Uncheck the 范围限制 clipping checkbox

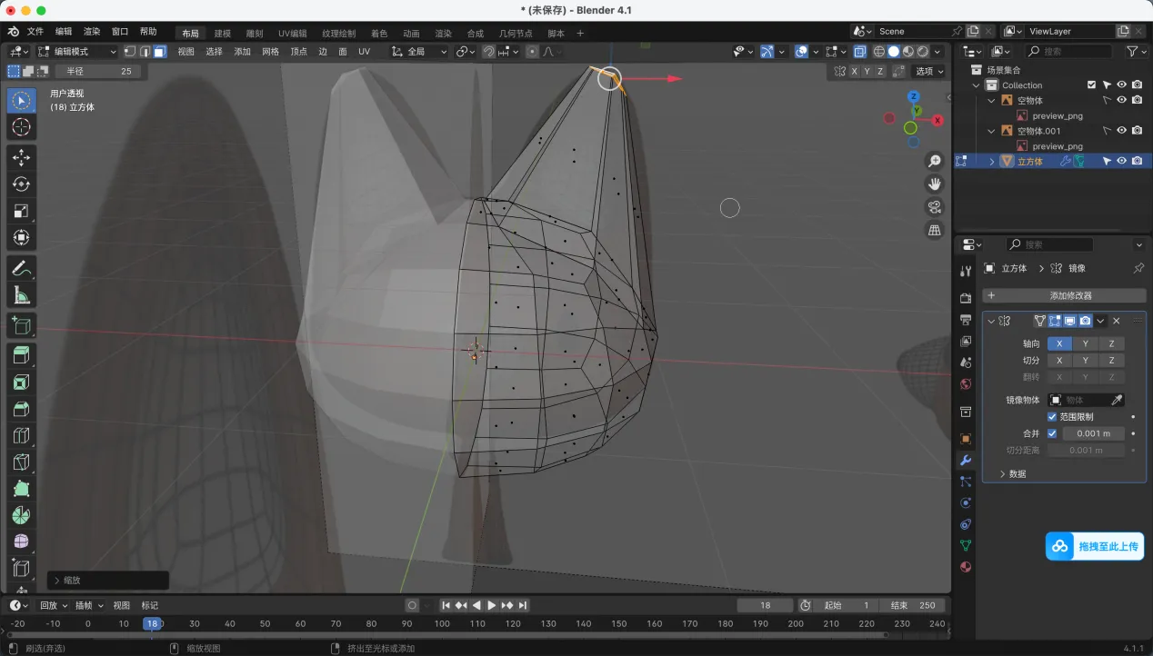click(1052, 417)
